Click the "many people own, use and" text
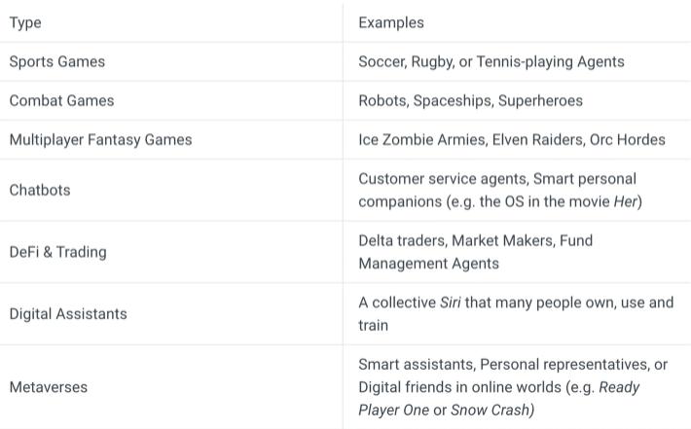 tap(568, 303)
